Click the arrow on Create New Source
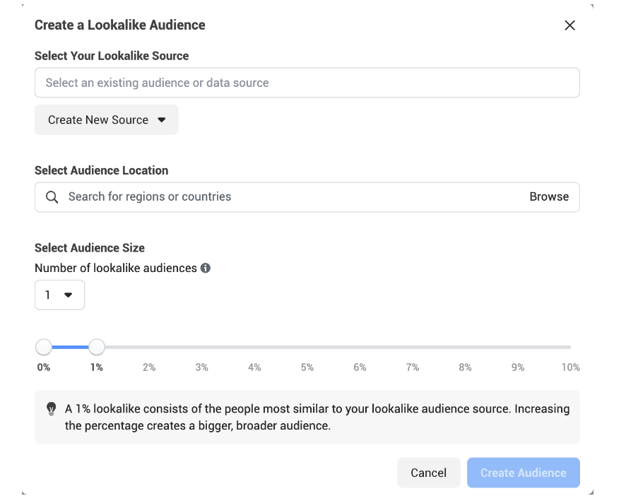The height and width of the screenshot is (496, 626). (162, 120)
